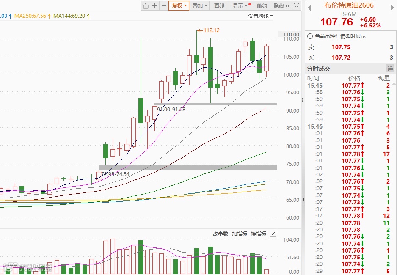Select the 15:45 trade row

[349, 85]
